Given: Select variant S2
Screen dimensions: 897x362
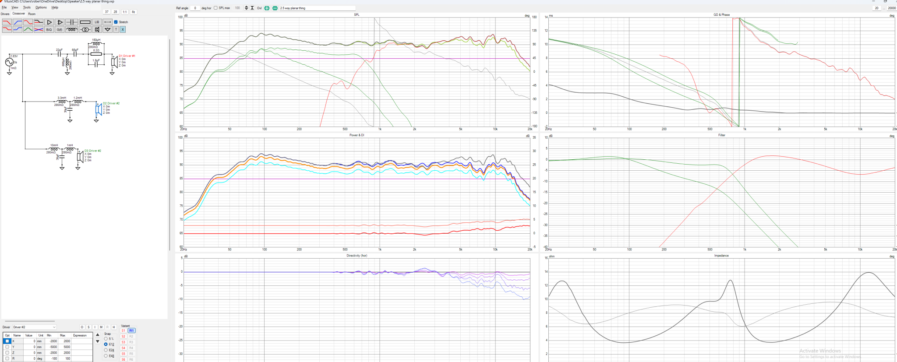Looking at the screenshot, I should 123,336.
